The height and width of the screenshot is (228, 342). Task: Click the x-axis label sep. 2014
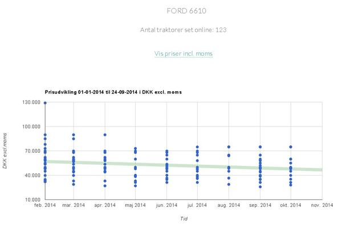tap(260, 205)
